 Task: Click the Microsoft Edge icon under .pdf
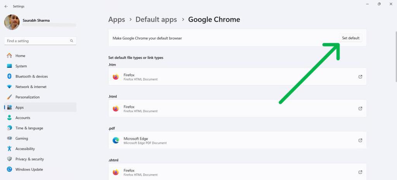(x=116, y=140)
